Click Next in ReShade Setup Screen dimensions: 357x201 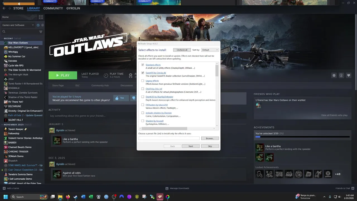click(x=191, y=146)
